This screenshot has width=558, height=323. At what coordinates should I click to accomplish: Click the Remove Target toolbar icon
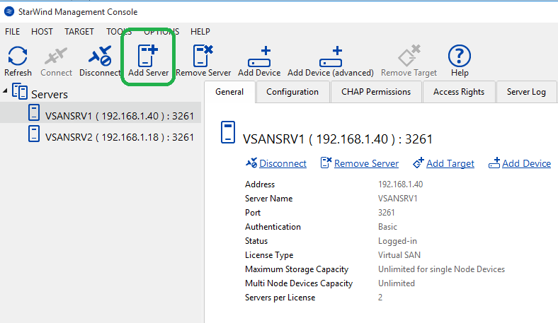[409, 56]
